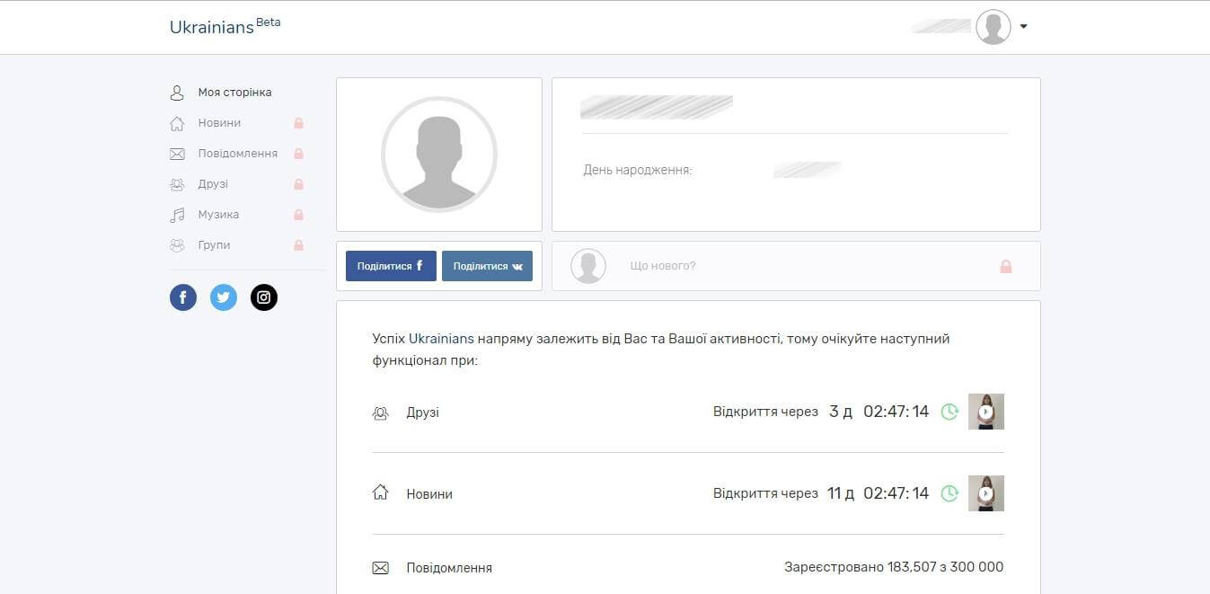Expand the account dropdown arrow
This screenshot has height=594, width=1210.
1023,27
